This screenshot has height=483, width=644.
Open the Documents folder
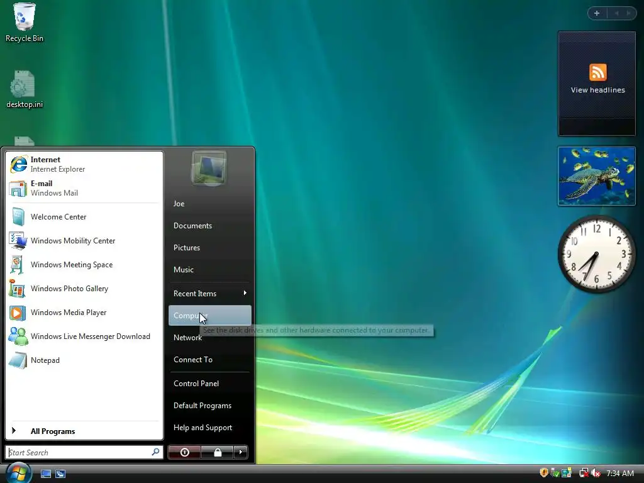[209, 226]
